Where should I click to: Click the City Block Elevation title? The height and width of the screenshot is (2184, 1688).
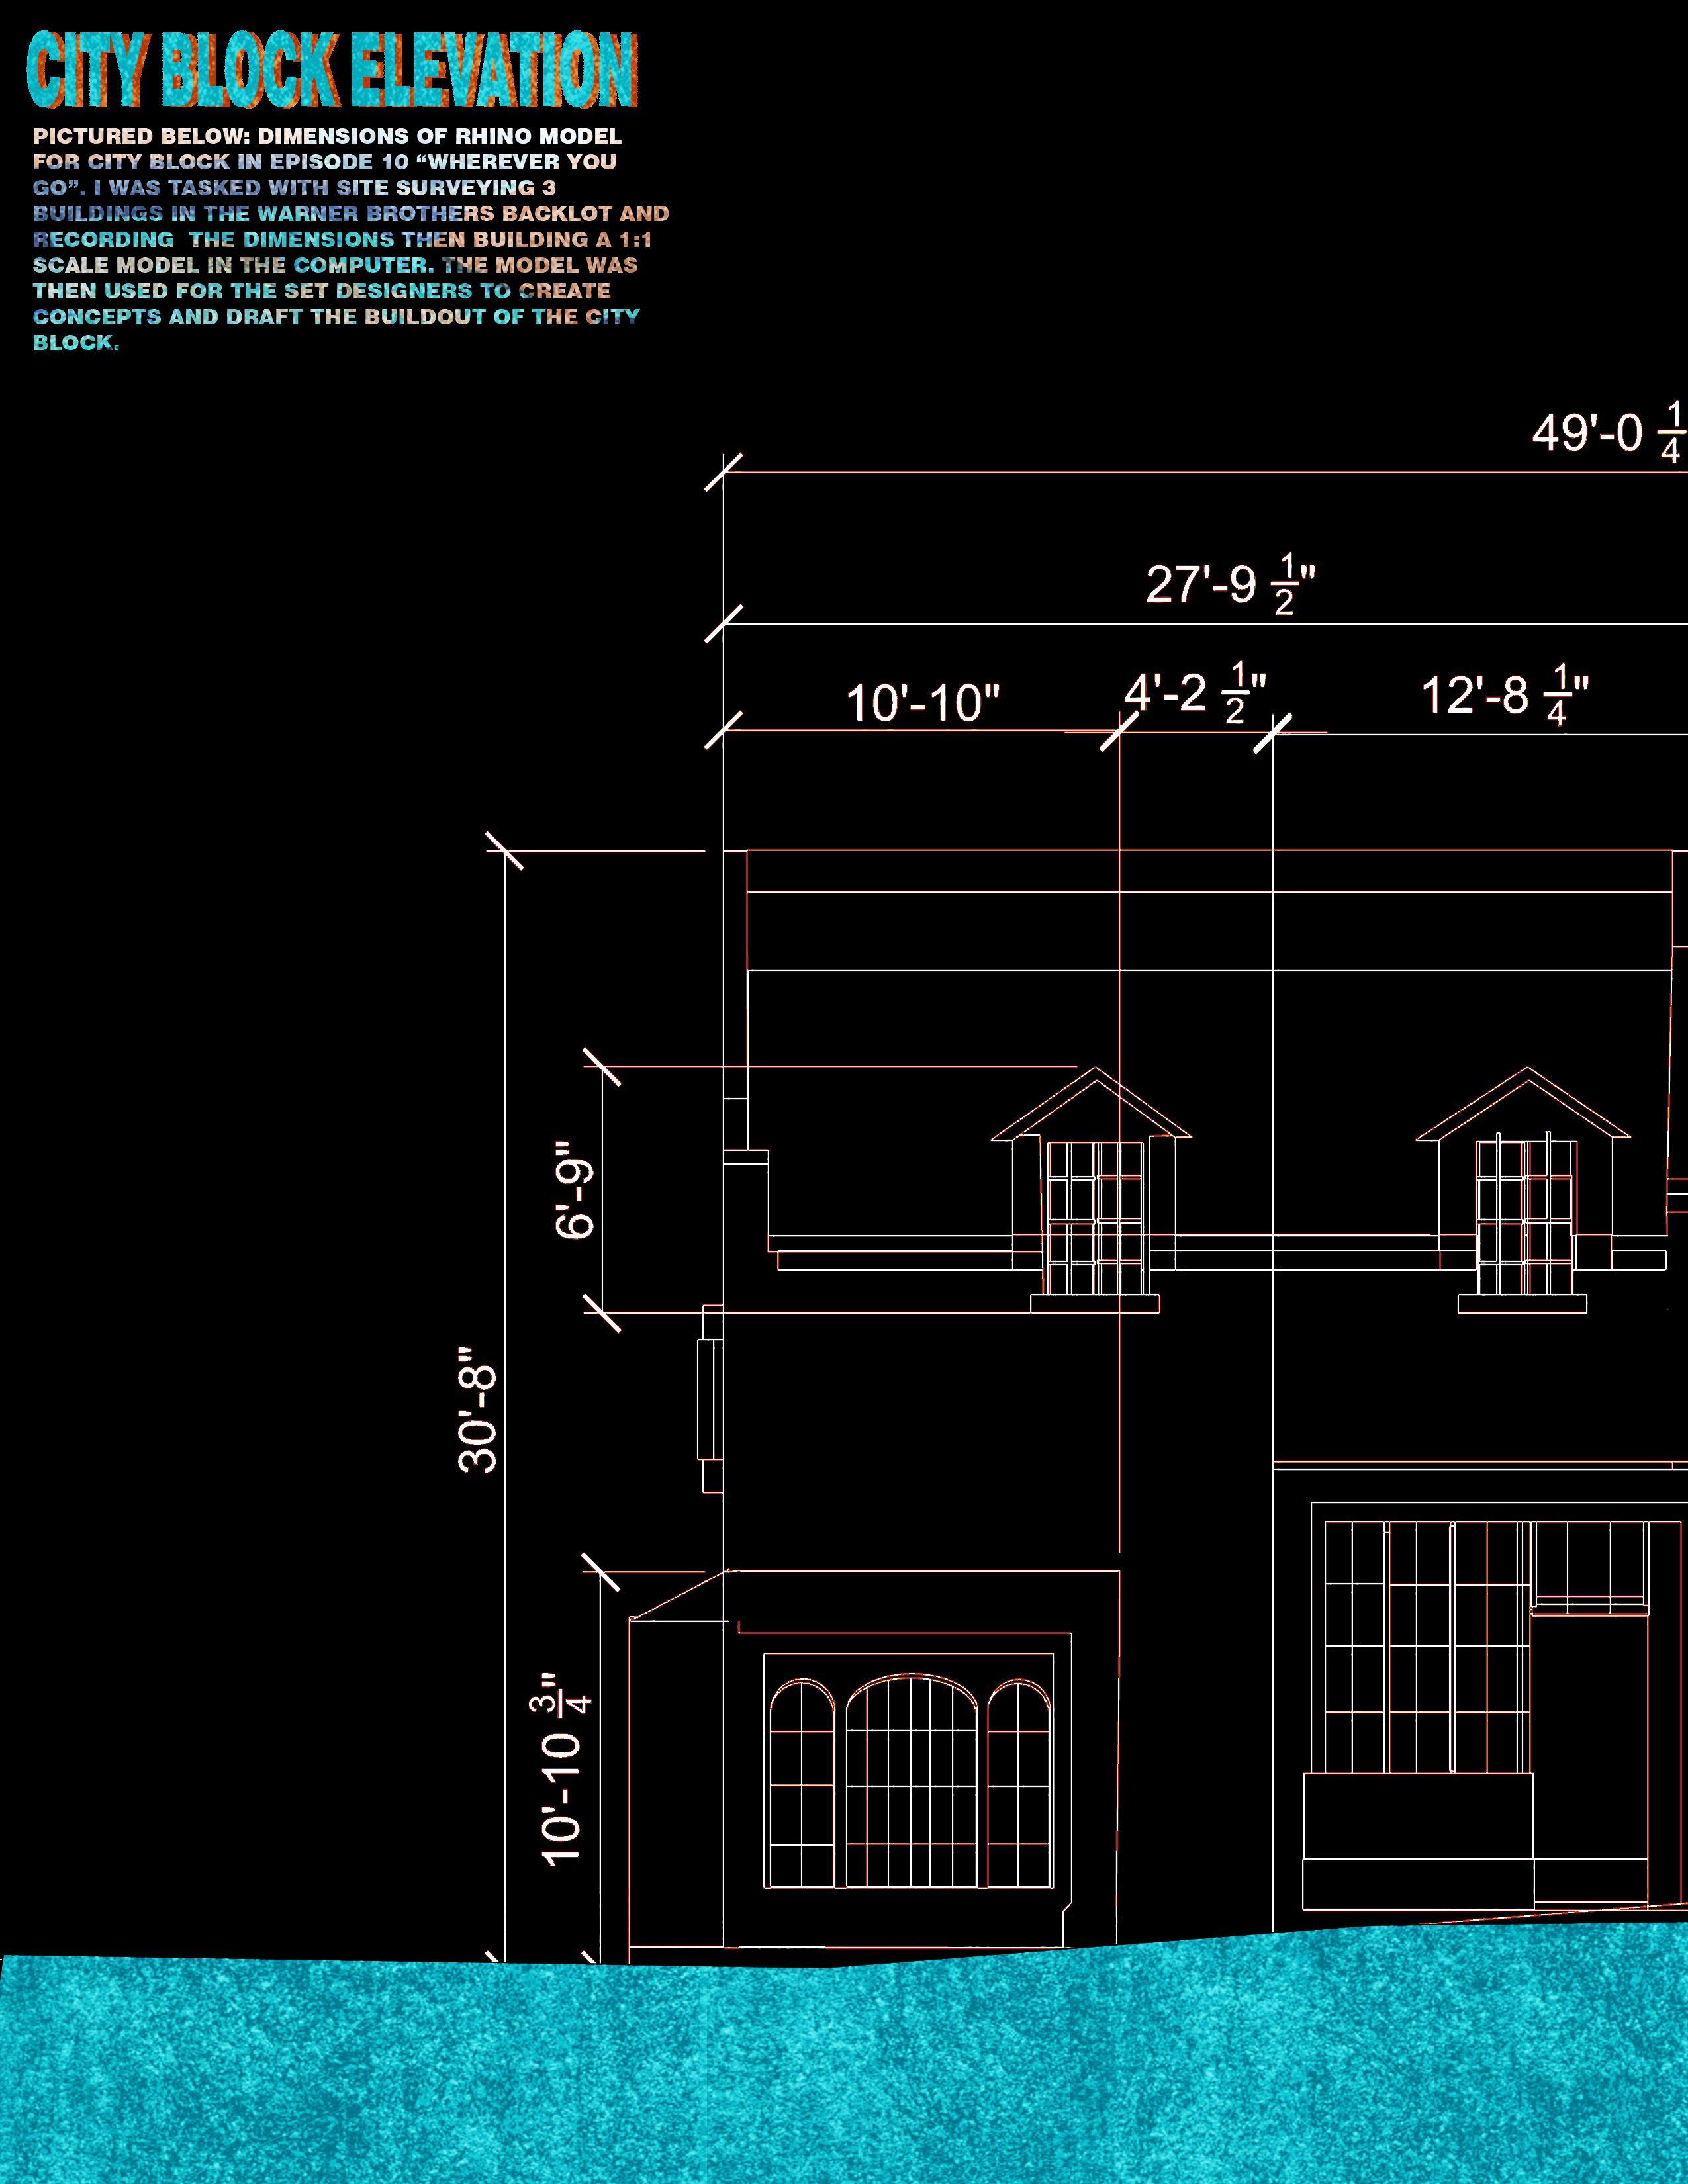coord(332,71)
